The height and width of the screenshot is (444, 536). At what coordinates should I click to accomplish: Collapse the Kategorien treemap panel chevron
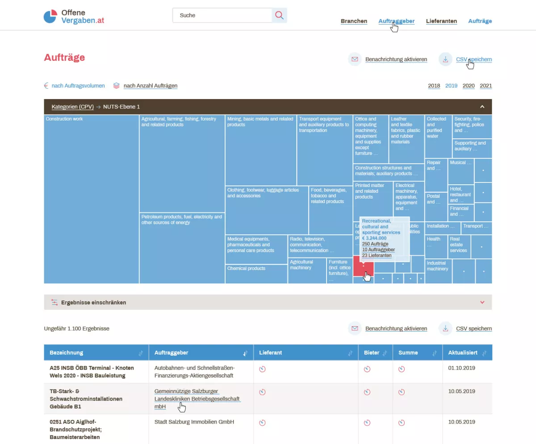pos(482,107)
